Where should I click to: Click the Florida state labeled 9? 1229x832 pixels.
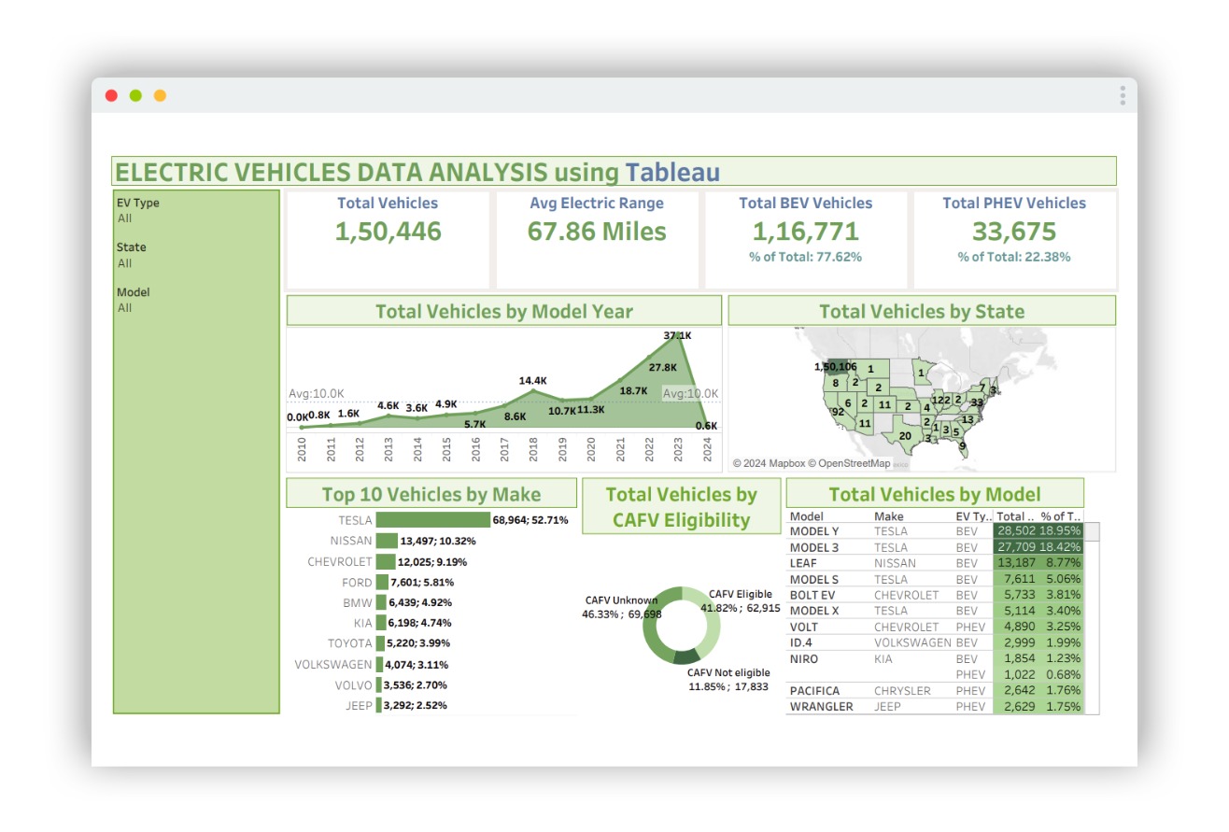962,445
